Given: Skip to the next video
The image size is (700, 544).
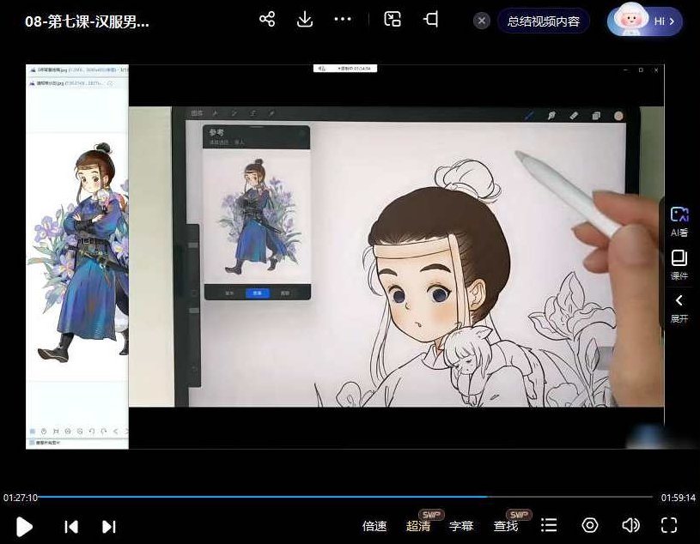Looking at the screenshot, I should click(109, 526).
